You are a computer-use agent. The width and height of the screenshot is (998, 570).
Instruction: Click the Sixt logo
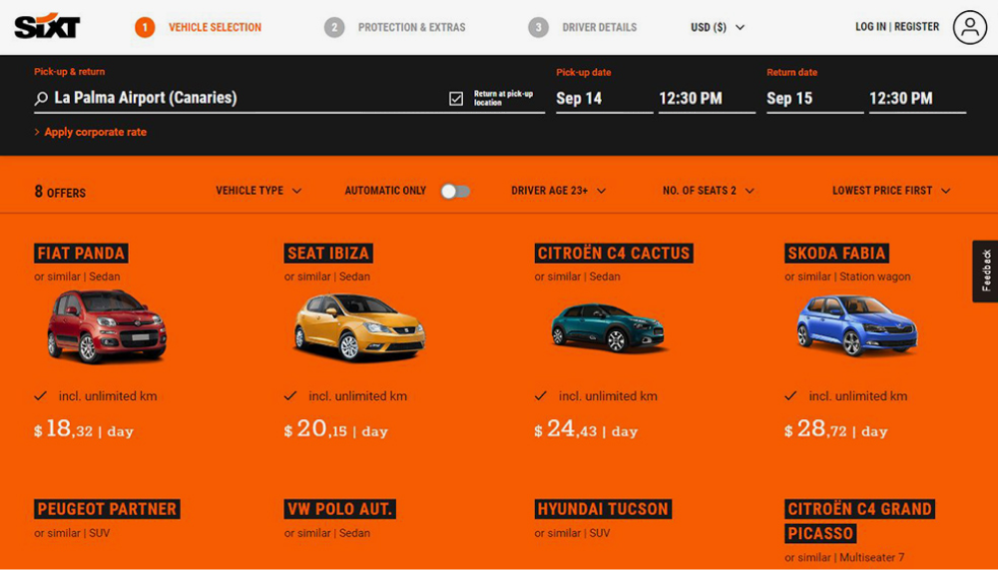tap(47, 27)
